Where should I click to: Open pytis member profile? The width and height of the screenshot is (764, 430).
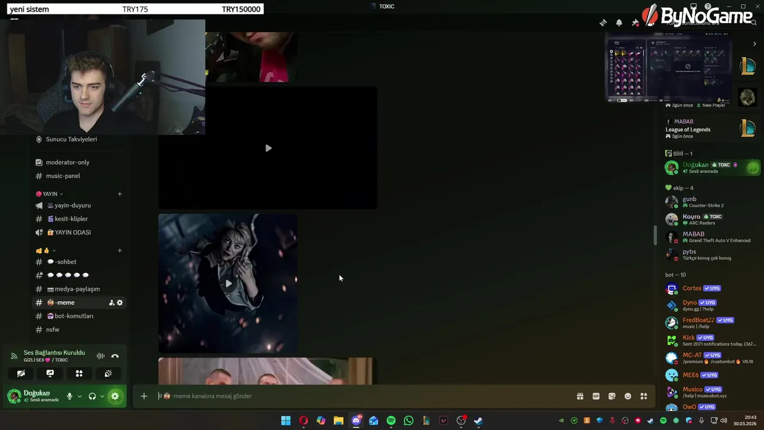click(x=711, y=254)
